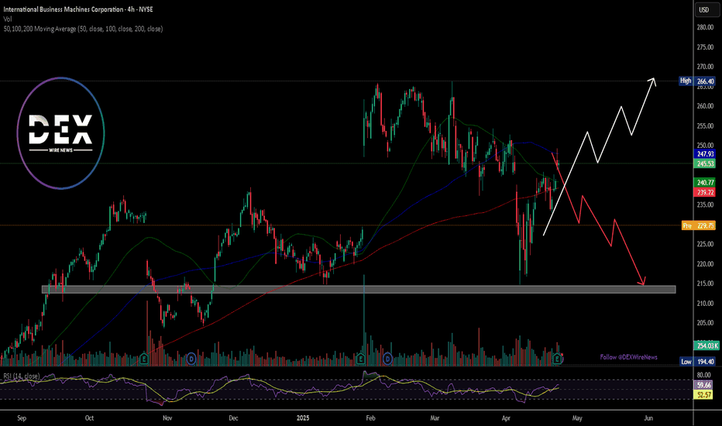Click the 80.00 RSI axis tick
722x426 pixels.
(x=704, y=375)
